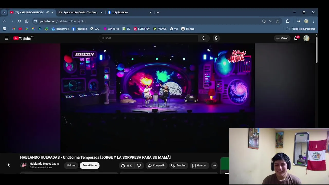Dislike the video with thumbs-down
This screenshot has height=185, width=329.
tap(139, 165)
